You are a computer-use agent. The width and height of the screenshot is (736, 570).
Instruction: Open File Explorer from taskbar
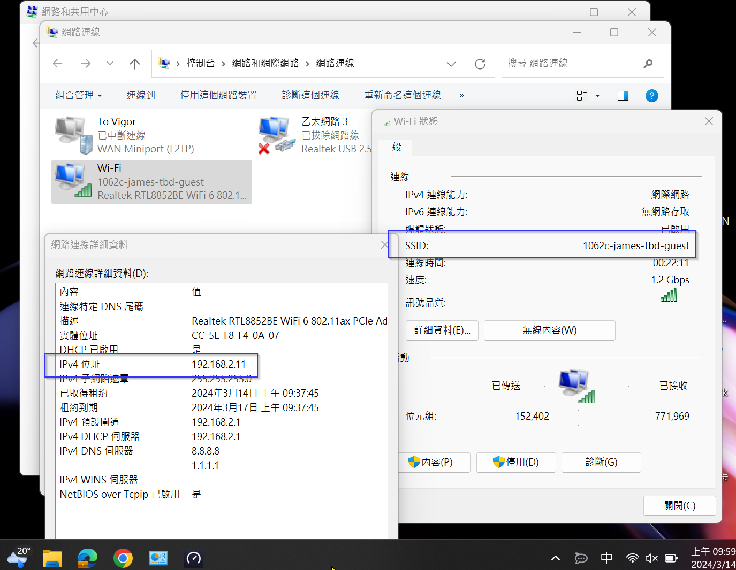52,558
